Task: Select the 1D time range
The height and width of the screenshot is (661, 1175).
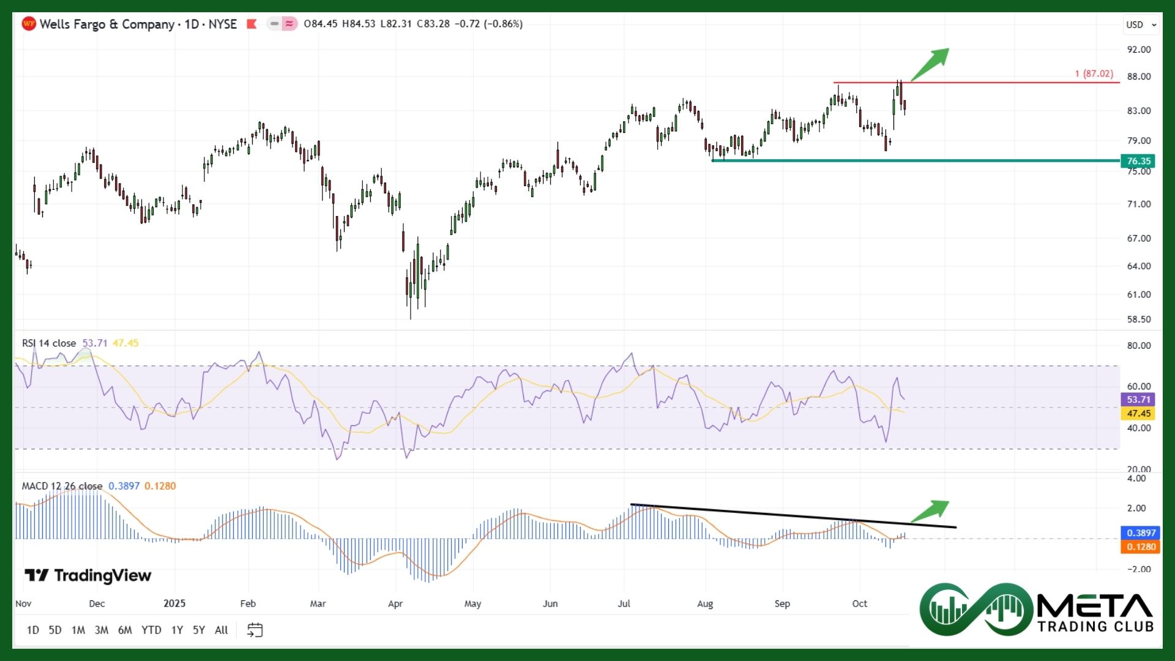Action: coord(32,630)
